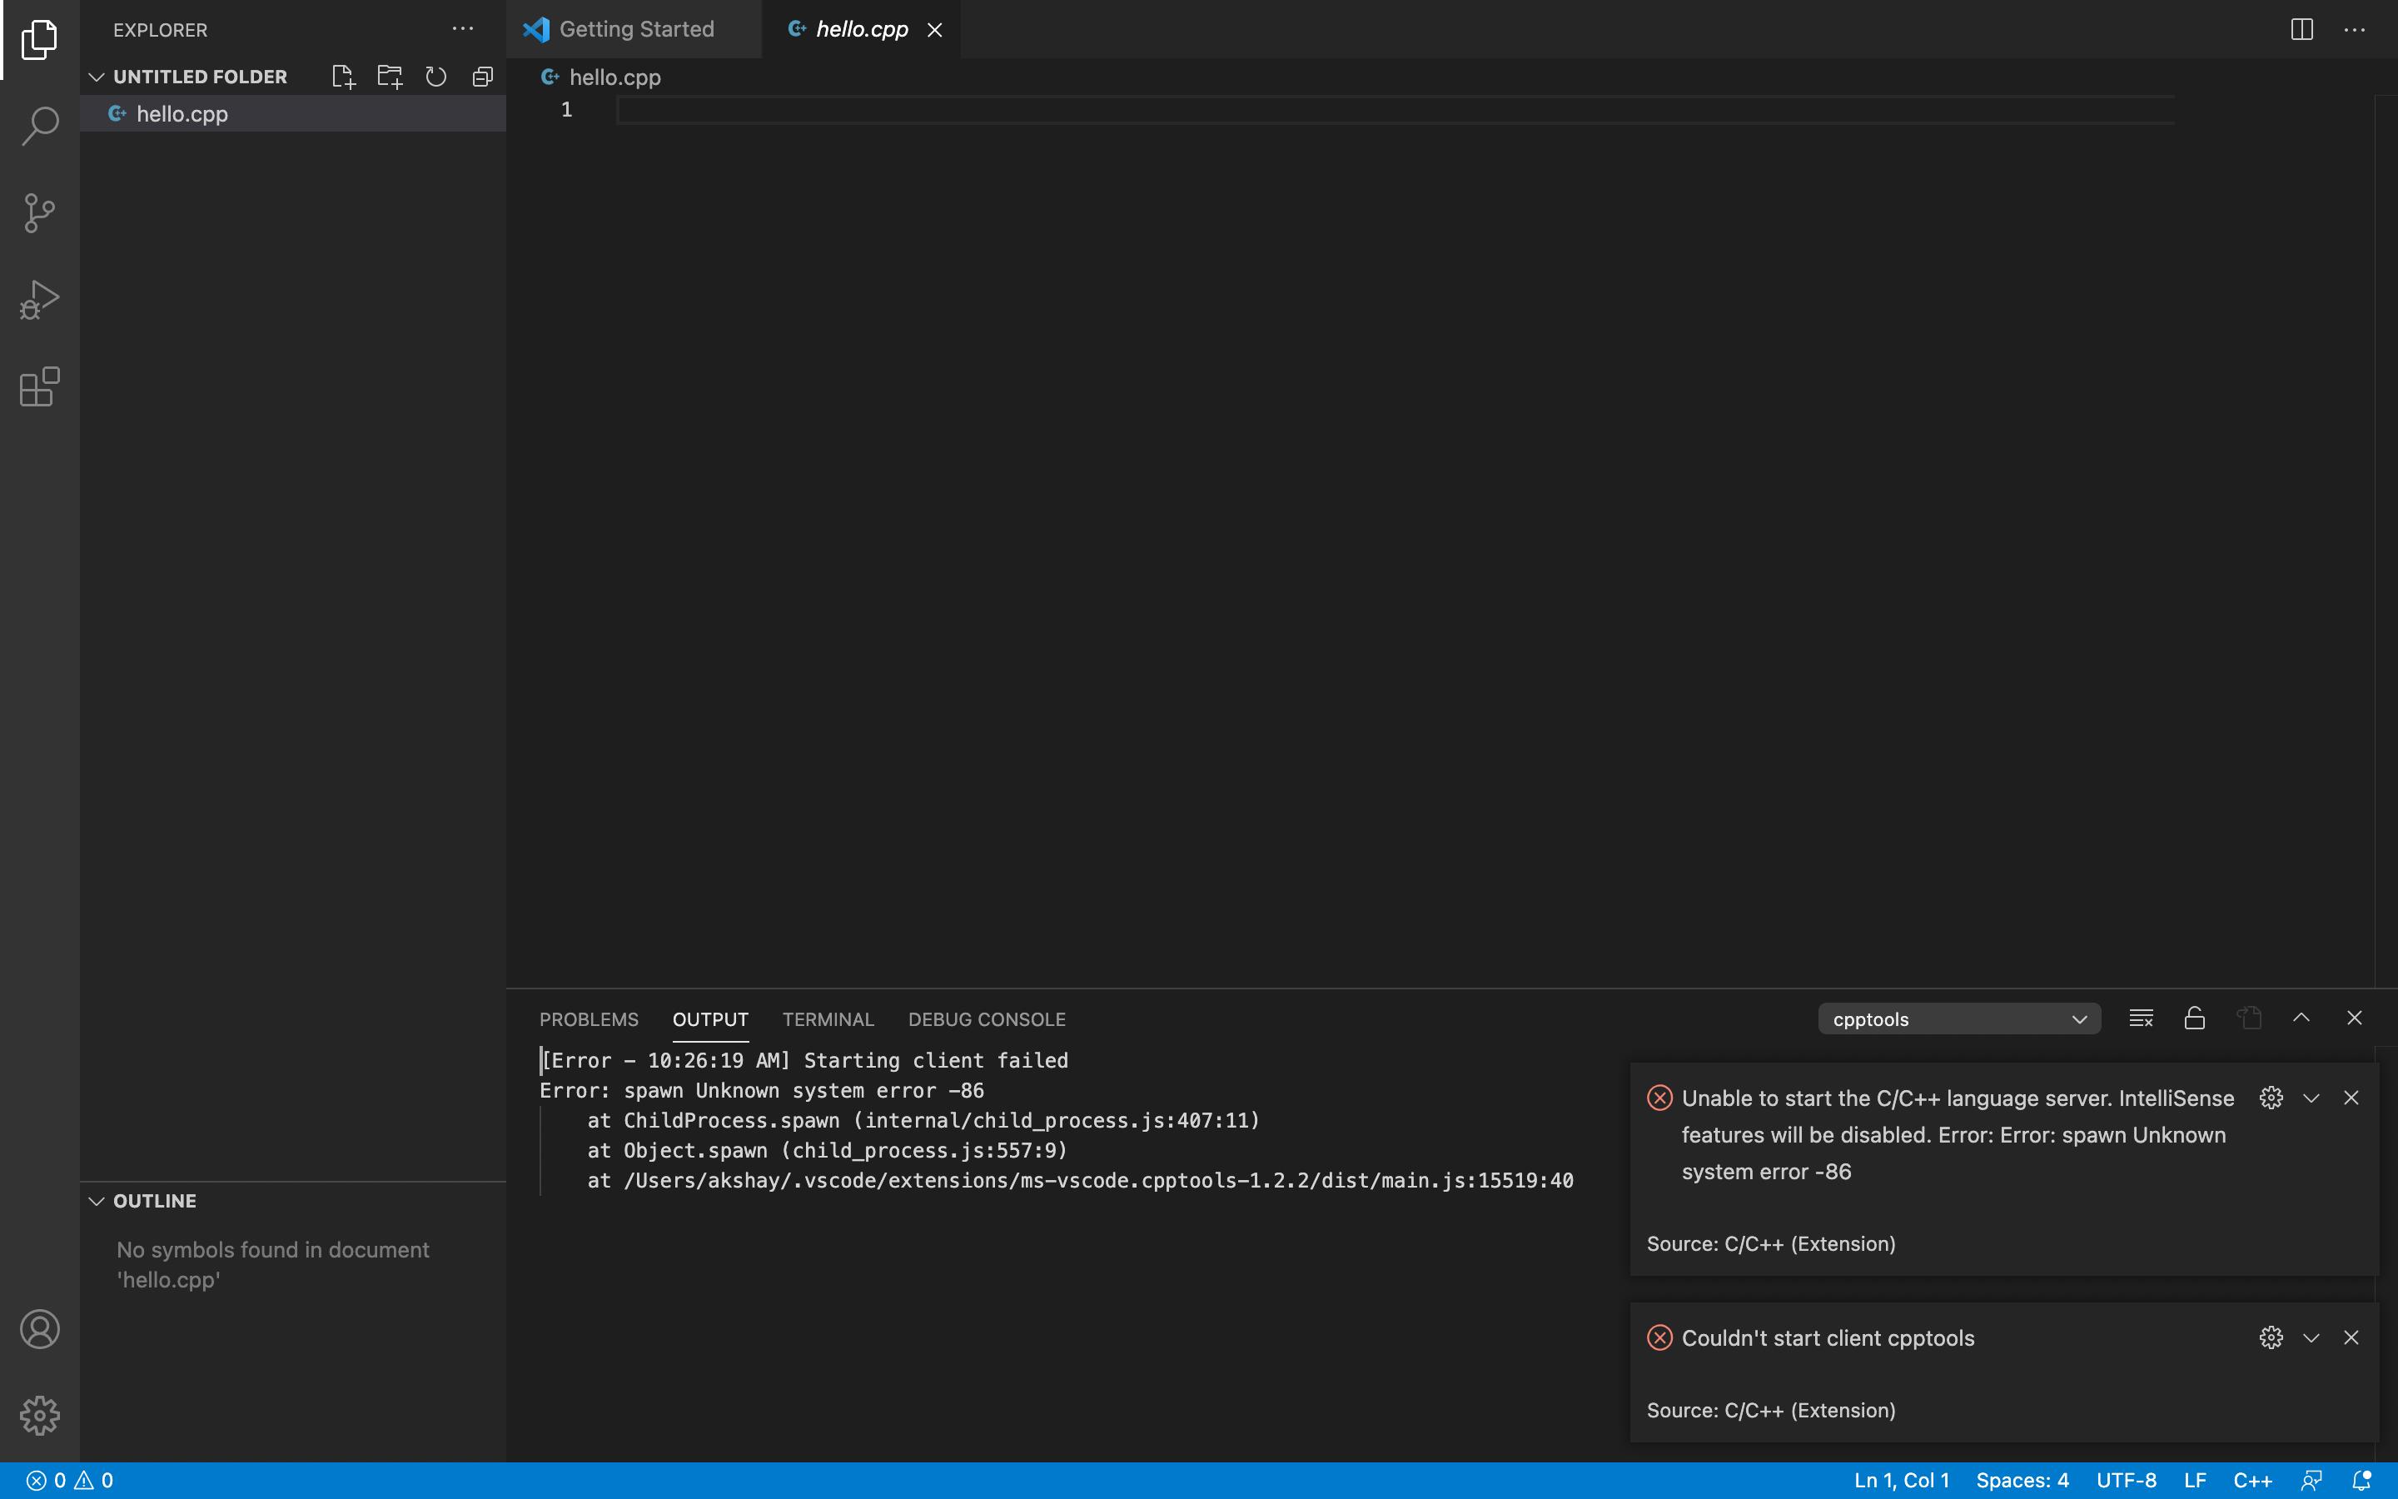The image size is (2398, 1499).
Task: Maximize the panel with the up chevron
Action: coord(2301,1018)
